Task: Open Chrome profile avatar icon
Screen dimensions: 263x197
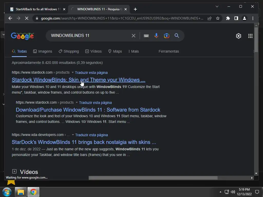Action: coord(245,18)
